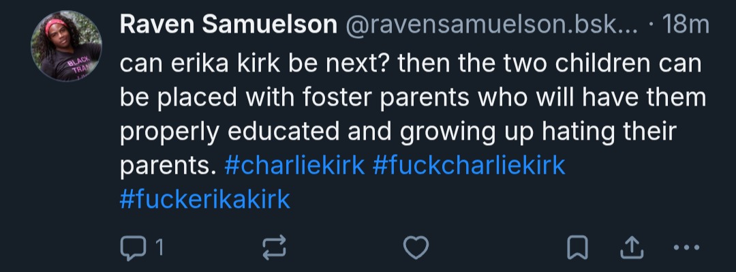This screenshot has width=736, height=272.
Task: Click the share upload-arrow icon
Action: (x=631, y=247)
